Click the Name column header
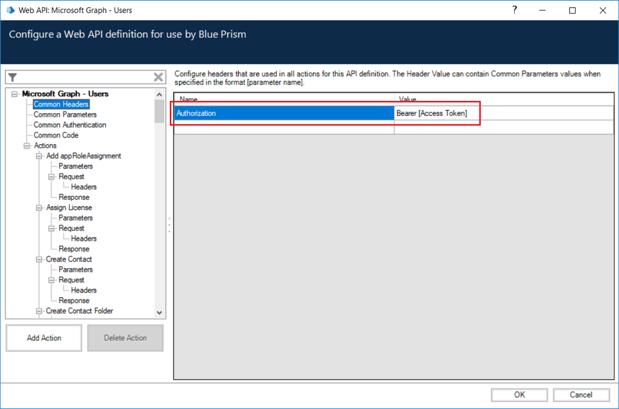 [284, 100]
